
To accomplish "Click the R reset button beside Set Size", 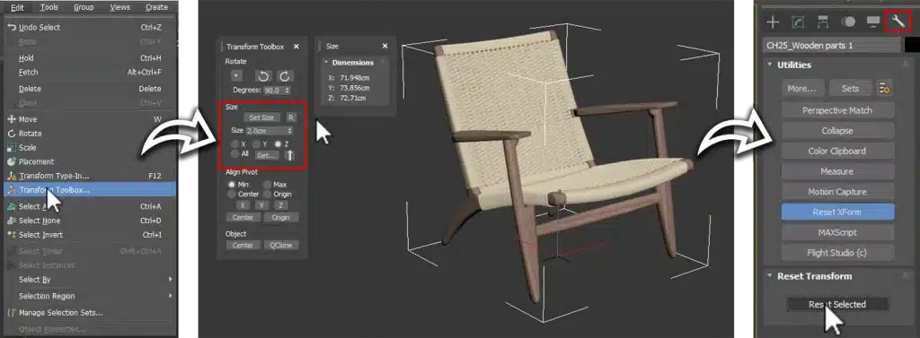I will (291, 117).
